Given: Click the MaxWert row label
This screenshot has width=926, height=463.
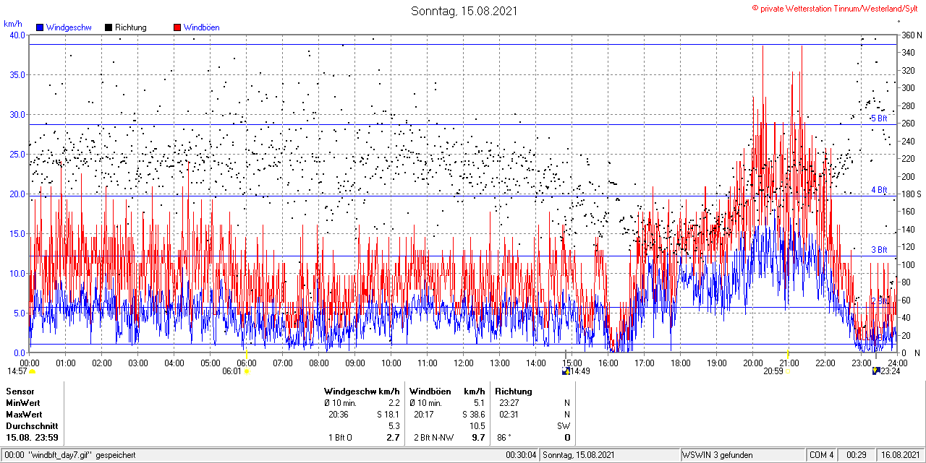Looking at the screenshot, I should [24, 415].
